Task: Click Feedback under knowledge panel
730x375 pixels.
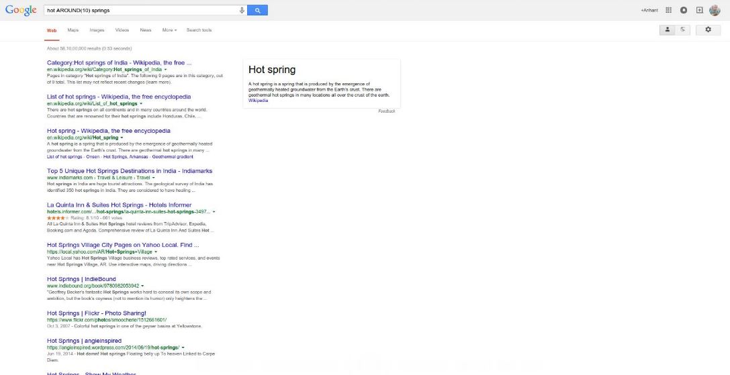Action: (x=386, y=111)
